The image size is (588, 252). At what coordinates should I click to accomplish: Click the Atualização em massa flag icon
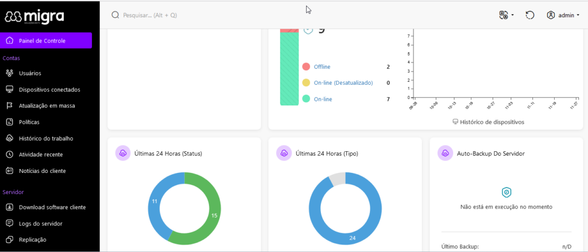[9, 106]
